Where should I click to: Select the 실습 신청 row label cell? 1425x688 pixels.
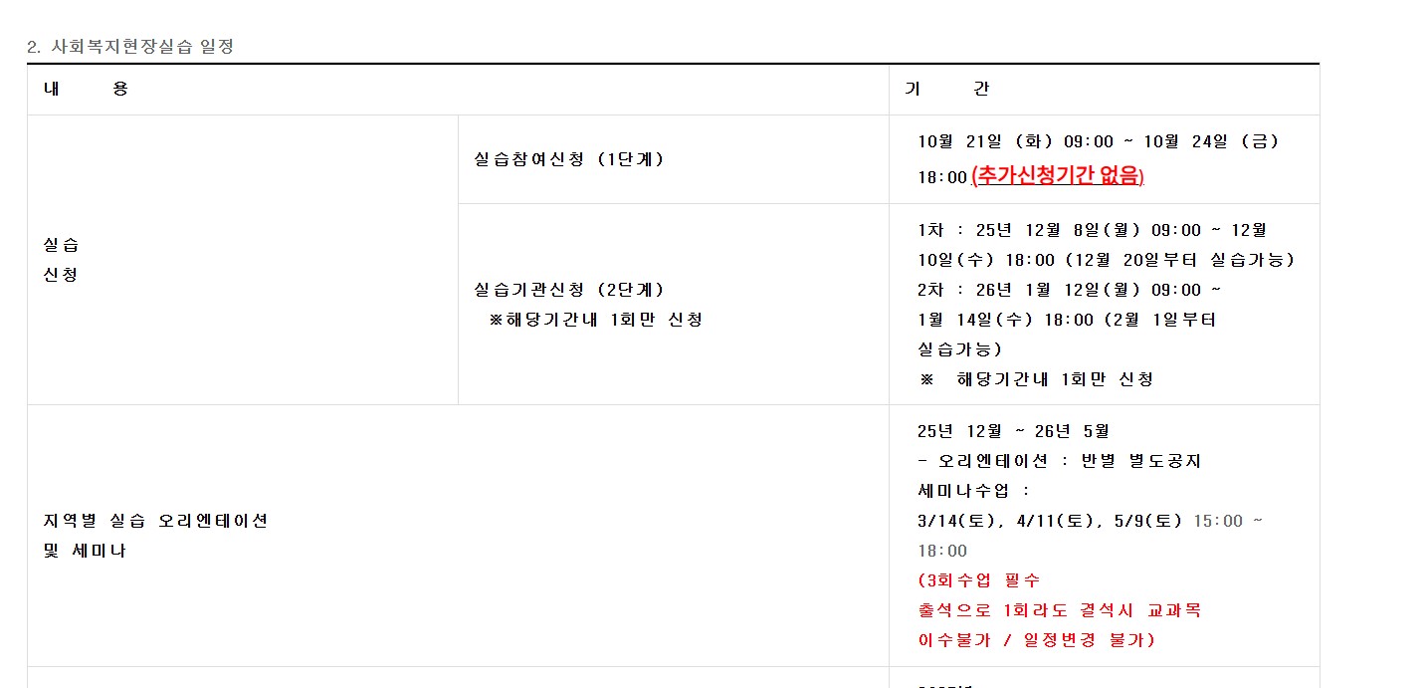[x=61, y=260]
